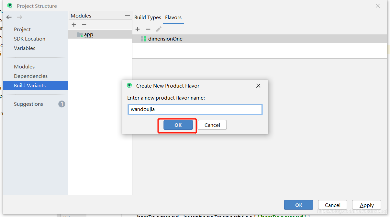This screenshot has width=390, height=217.
Task: Select the dimensionOne row
Action: tap(260, 39)
